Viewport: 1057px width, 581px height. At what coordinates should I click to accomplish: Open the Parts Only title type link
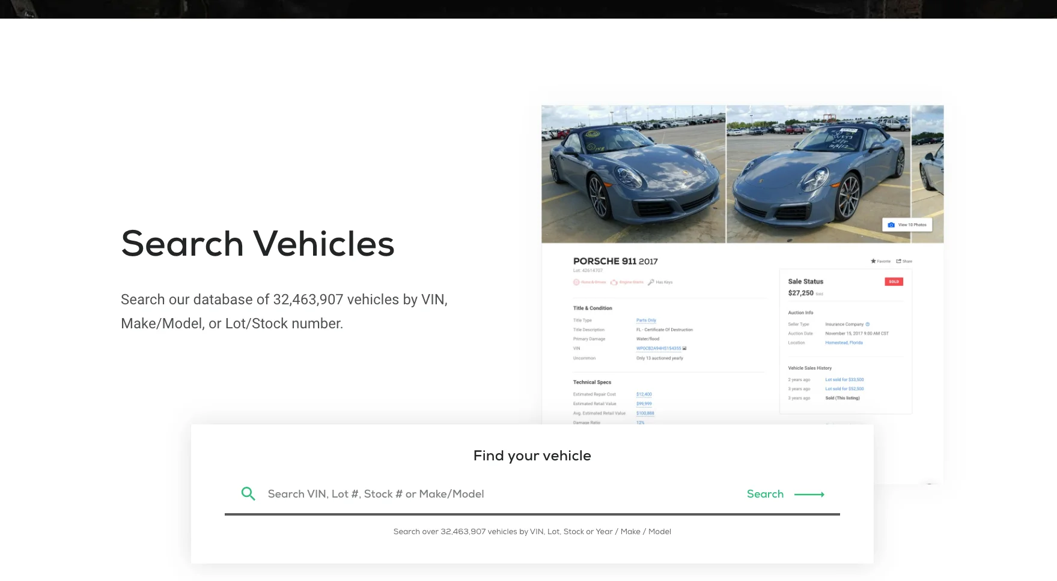(645, 320)
